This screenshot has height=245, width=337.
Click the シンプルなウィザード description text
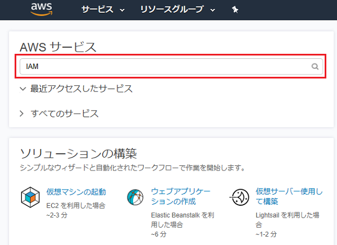(133, 168)
